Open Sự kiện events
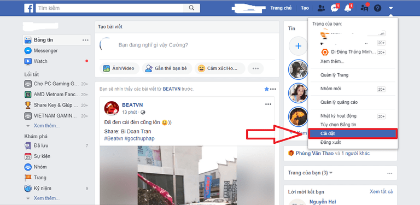This screenshot has width=420, height=205. click(42, 156)
